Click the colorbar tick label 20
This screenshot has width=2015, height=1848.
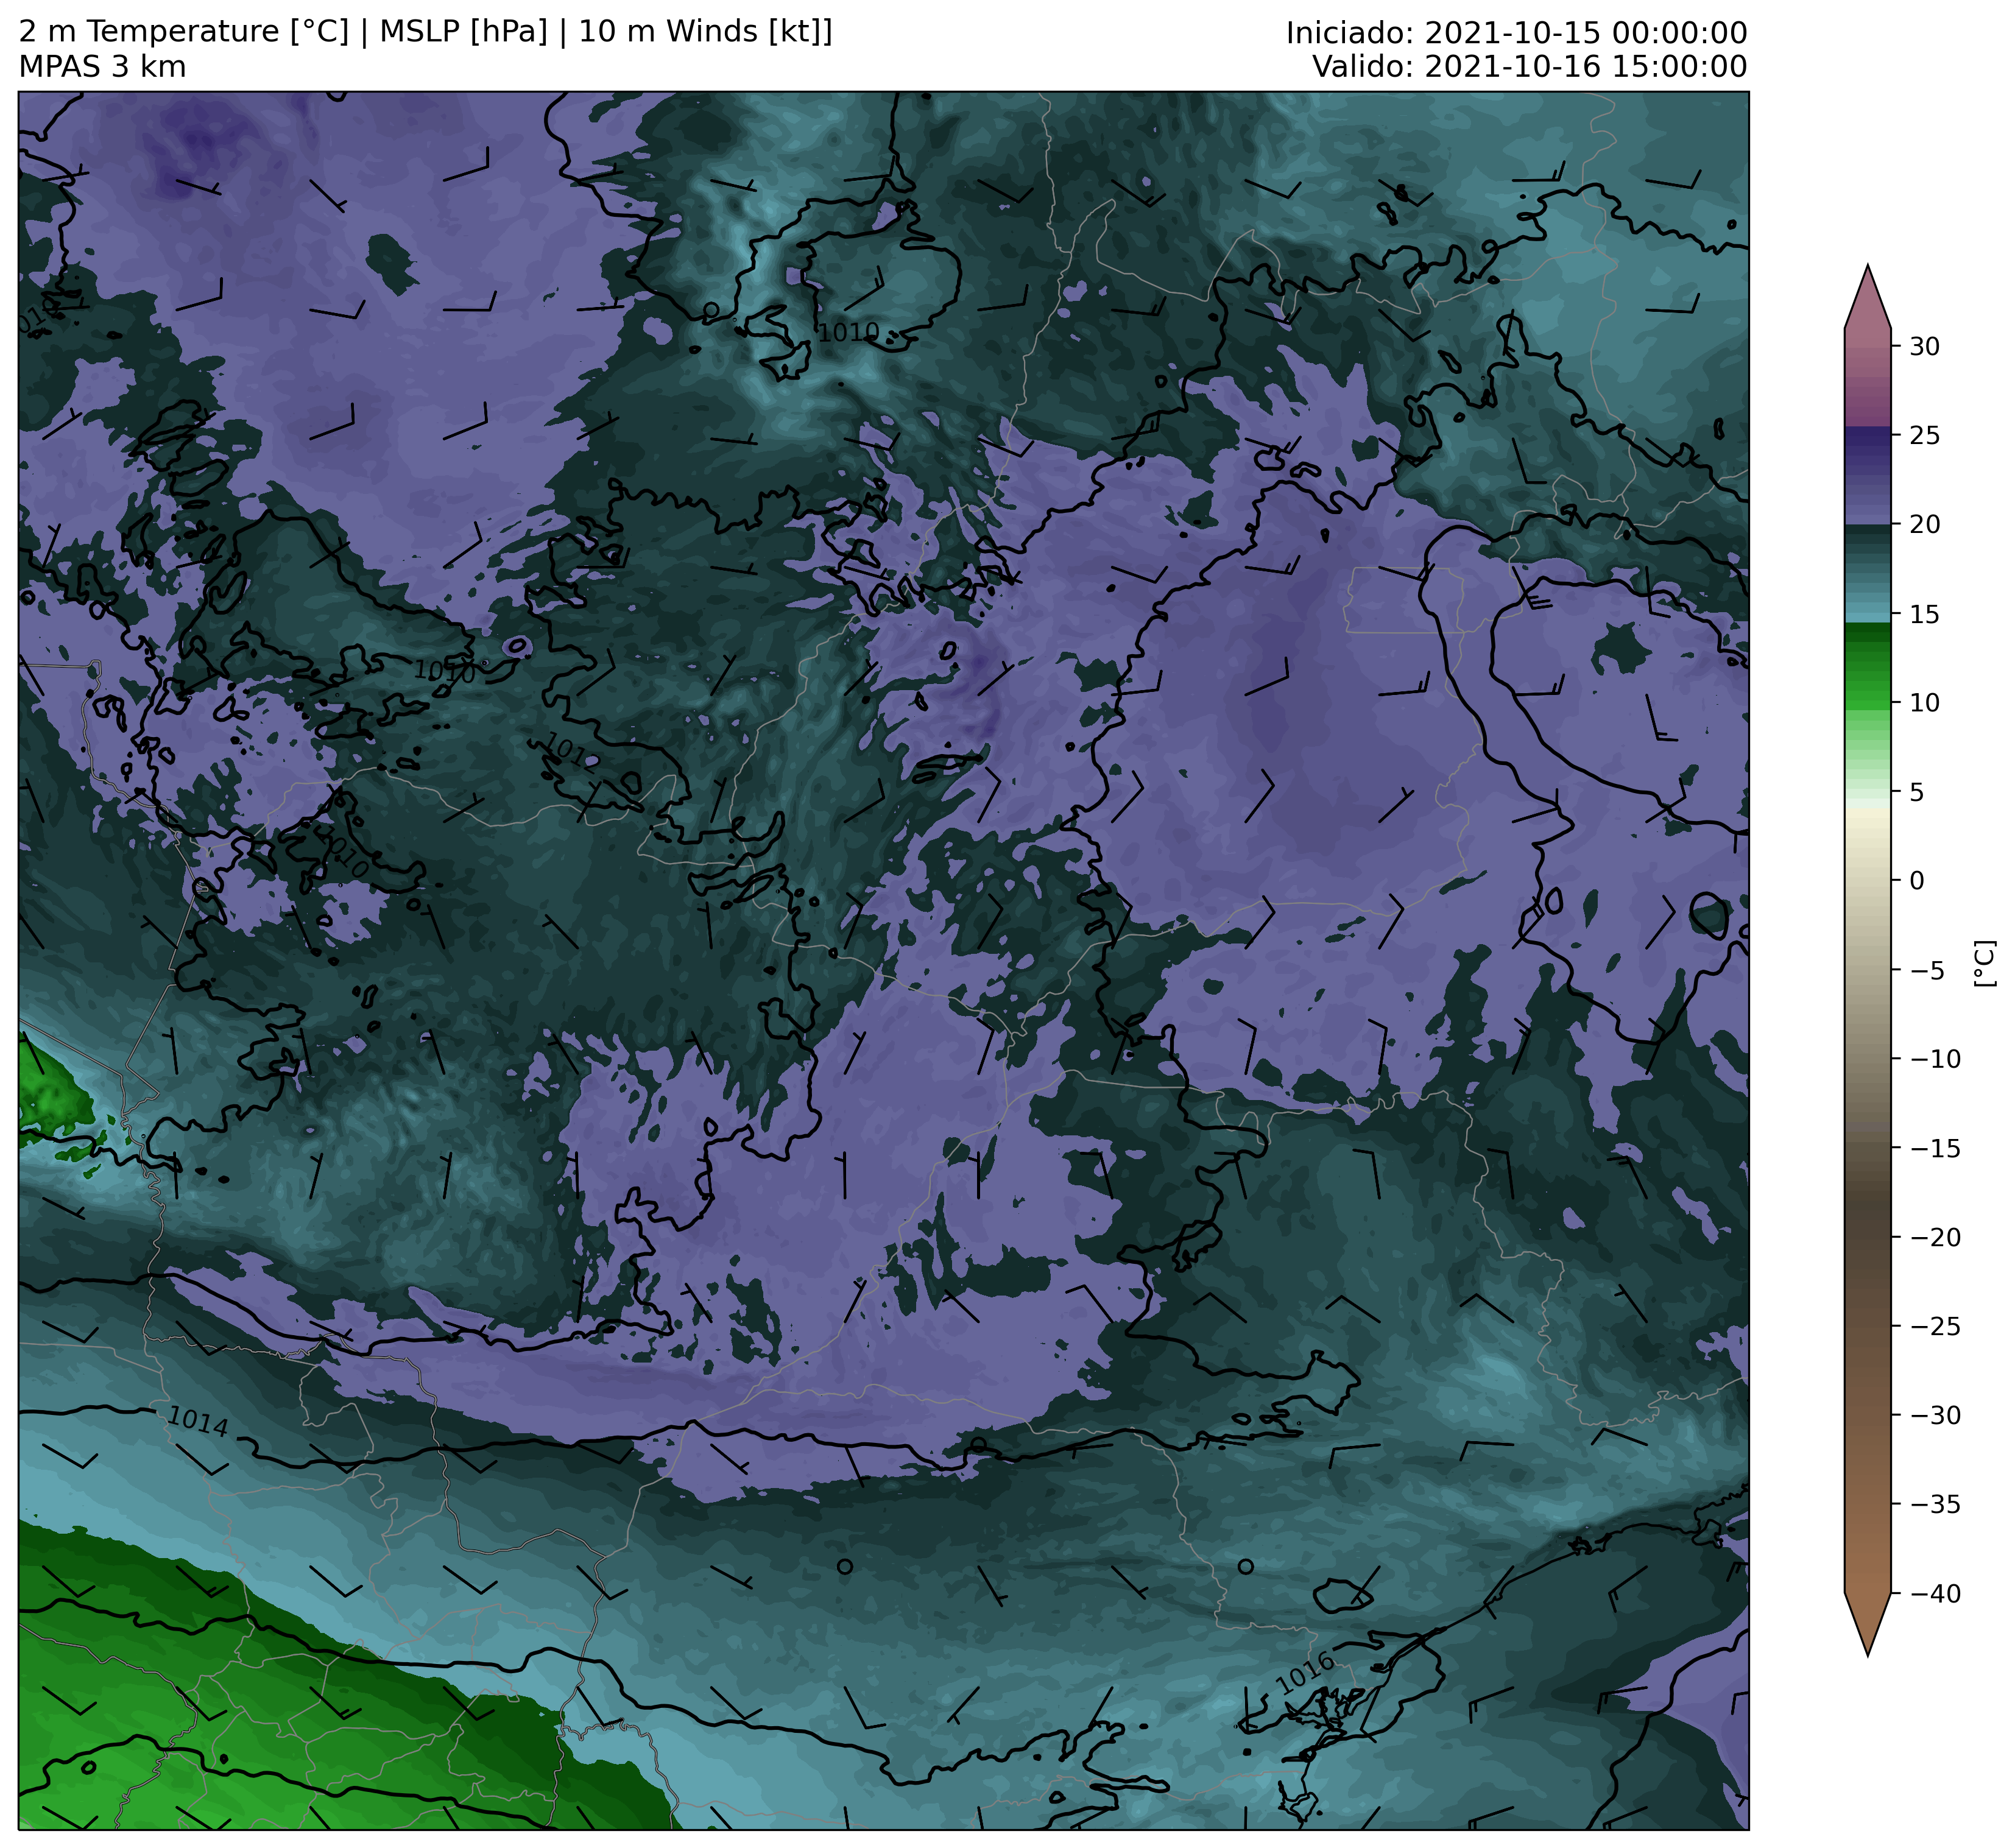pos(1924,524)
